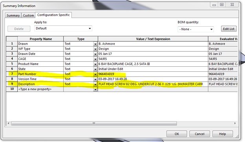245x142 pixels.
Task: Confirm with the OK button
Action: click(177, 134)
